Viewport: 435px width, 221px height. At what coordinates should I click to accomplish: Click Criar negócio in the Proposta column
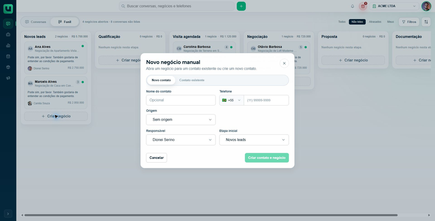coord(353,60)
